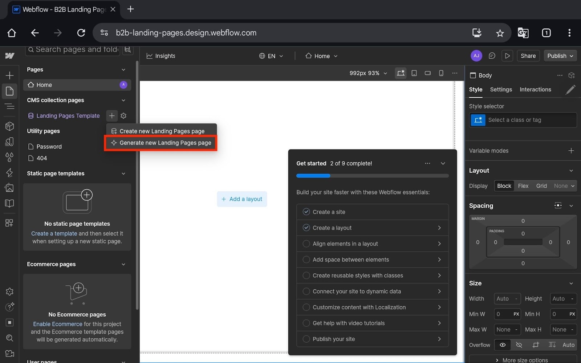The image size is (581, 363).
Task: Collapse the Get started panel chevron
Action: coord(443,163)
